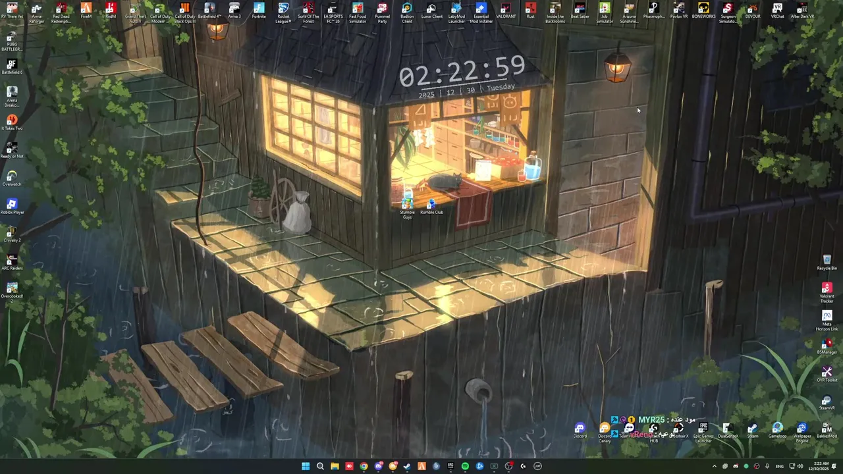
Task: Click the LabyMod Launcher icon
Action: [x=456, y=13]
